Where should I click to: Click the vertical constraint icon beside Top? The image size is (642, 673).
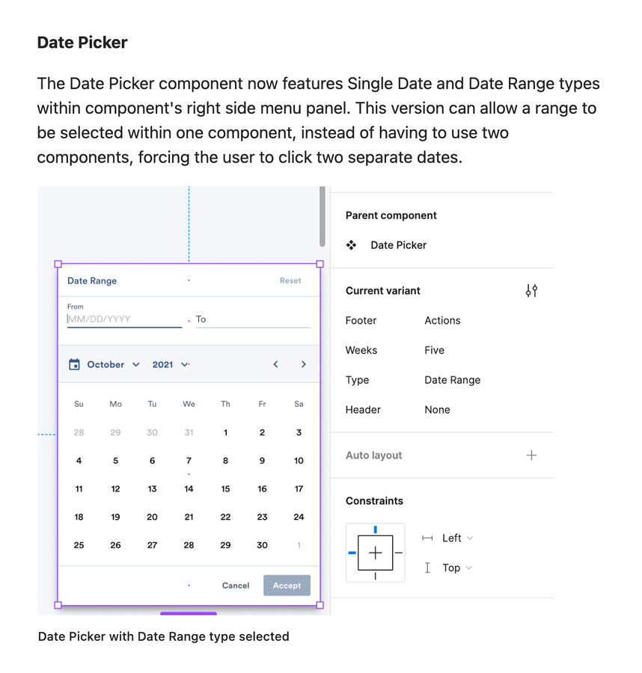pyautogui.click(x=427, y=568)
